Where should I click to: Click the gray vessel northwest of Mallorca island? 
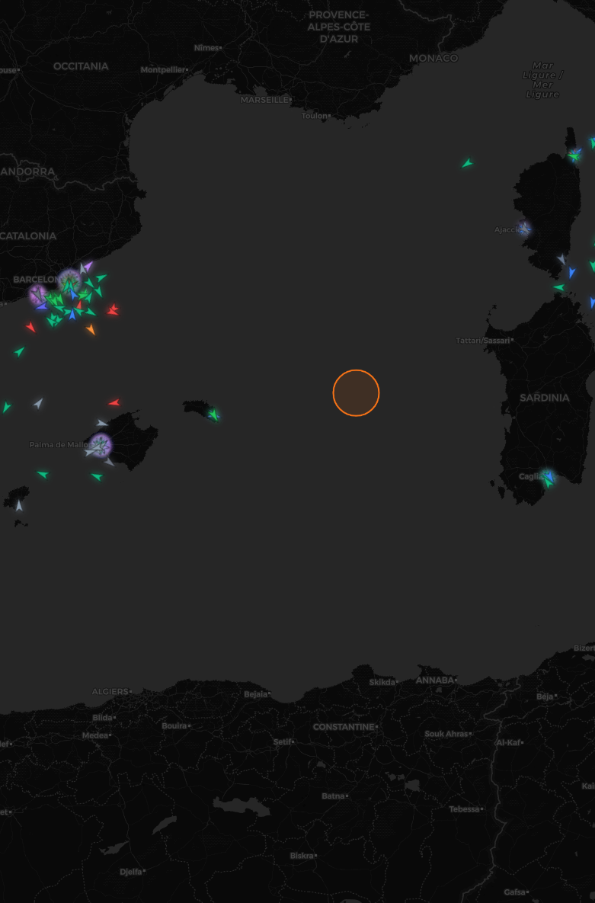pyautogui.click(x=102, y=423)
